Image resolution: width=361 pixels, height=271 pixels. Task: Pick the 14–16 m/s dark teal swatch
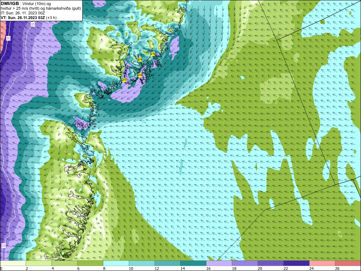193,263
